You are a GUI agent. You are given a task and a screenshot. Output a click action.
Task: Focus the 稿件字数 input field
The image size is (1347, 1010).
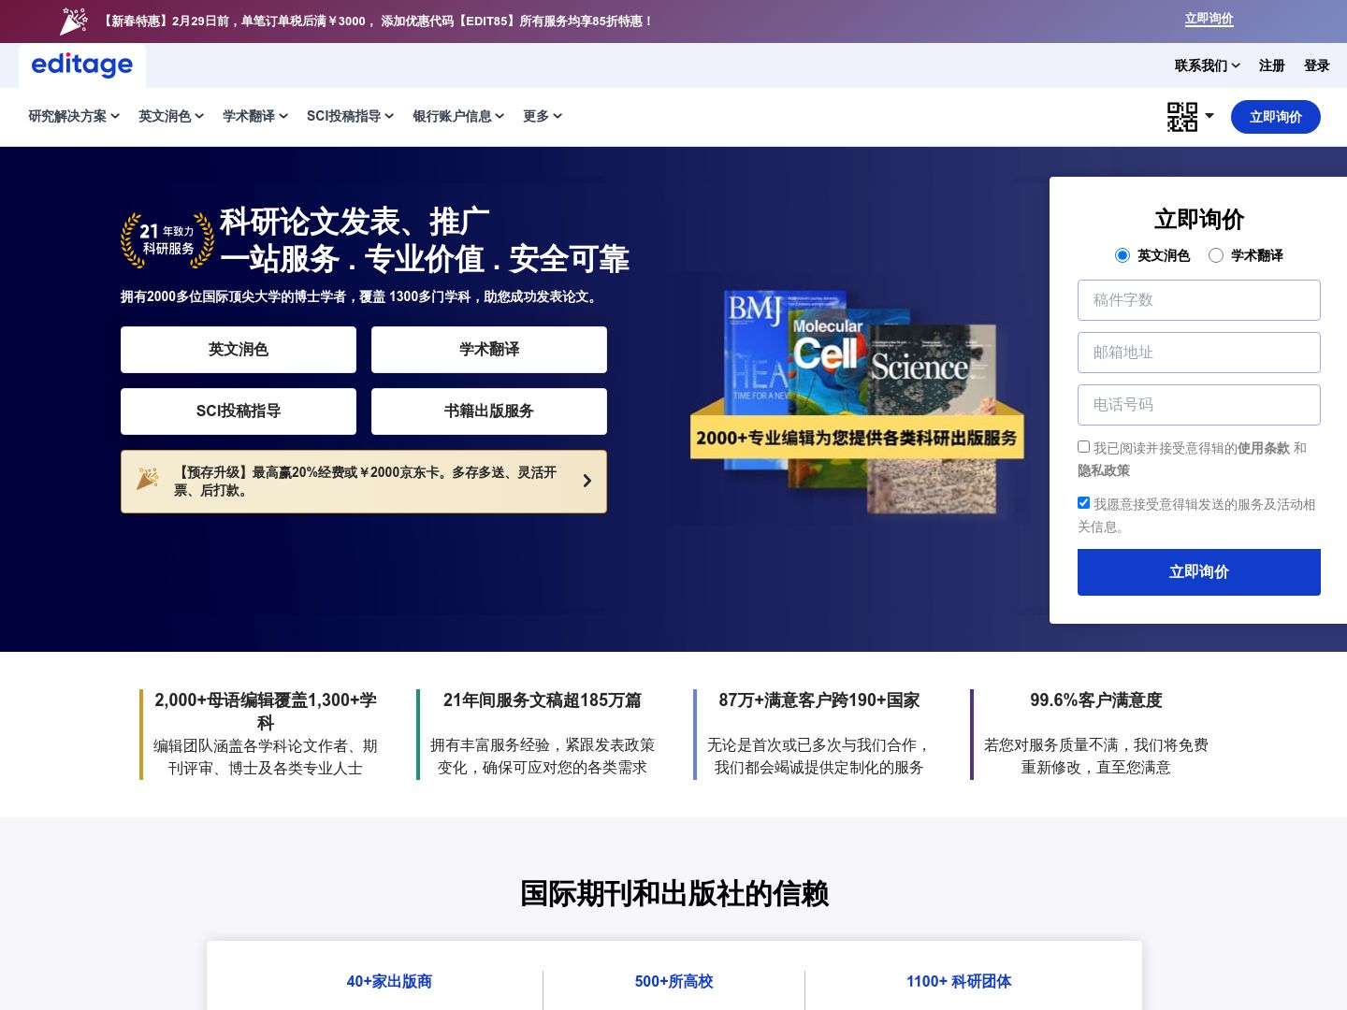point(1199,300)
